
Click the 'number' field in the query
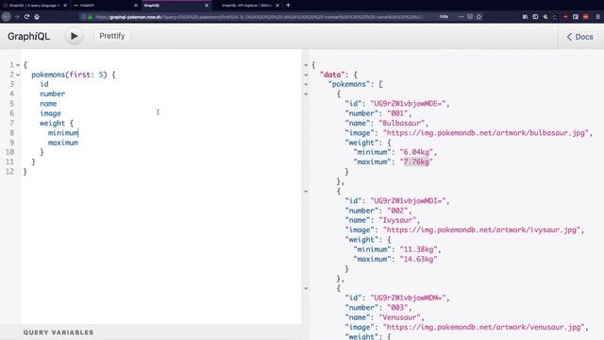(53, 93)
